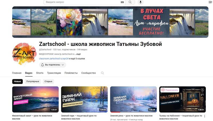Open the Zartschool channel avatar
The height and width of the screenshot is (121, 213).
click(x=24, y=53)
